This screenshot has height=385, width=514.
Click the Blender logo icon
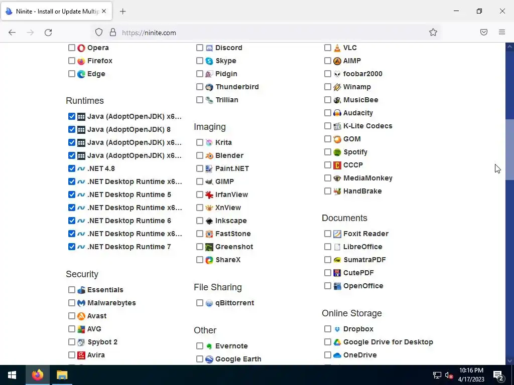tap(209, 155)
